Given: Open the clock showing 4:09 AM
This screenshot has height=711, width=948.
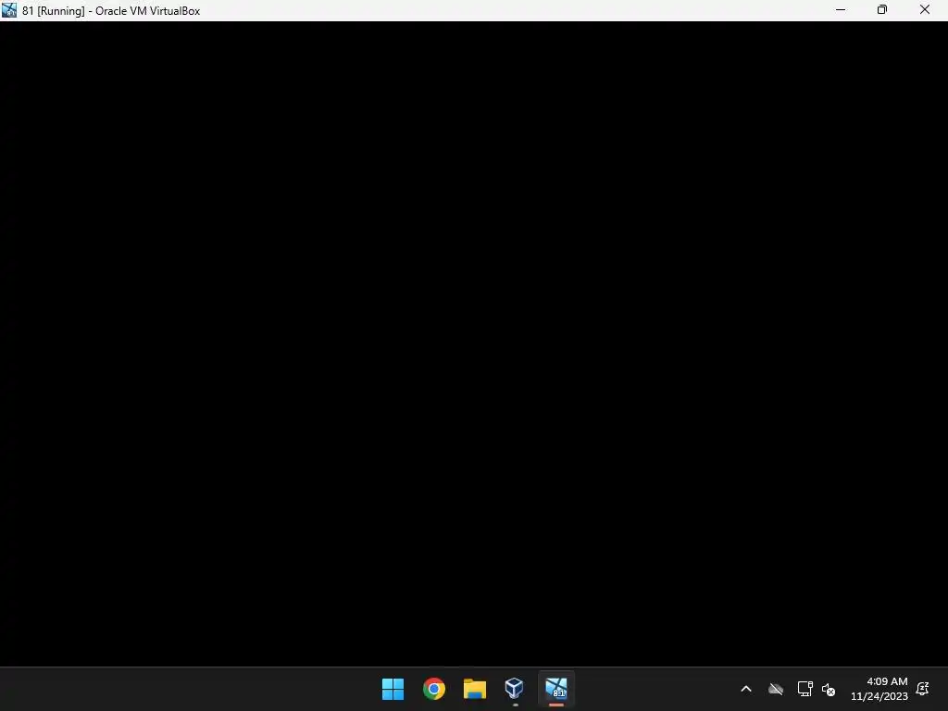Looking at the screenshot, I should pos(887,681).
